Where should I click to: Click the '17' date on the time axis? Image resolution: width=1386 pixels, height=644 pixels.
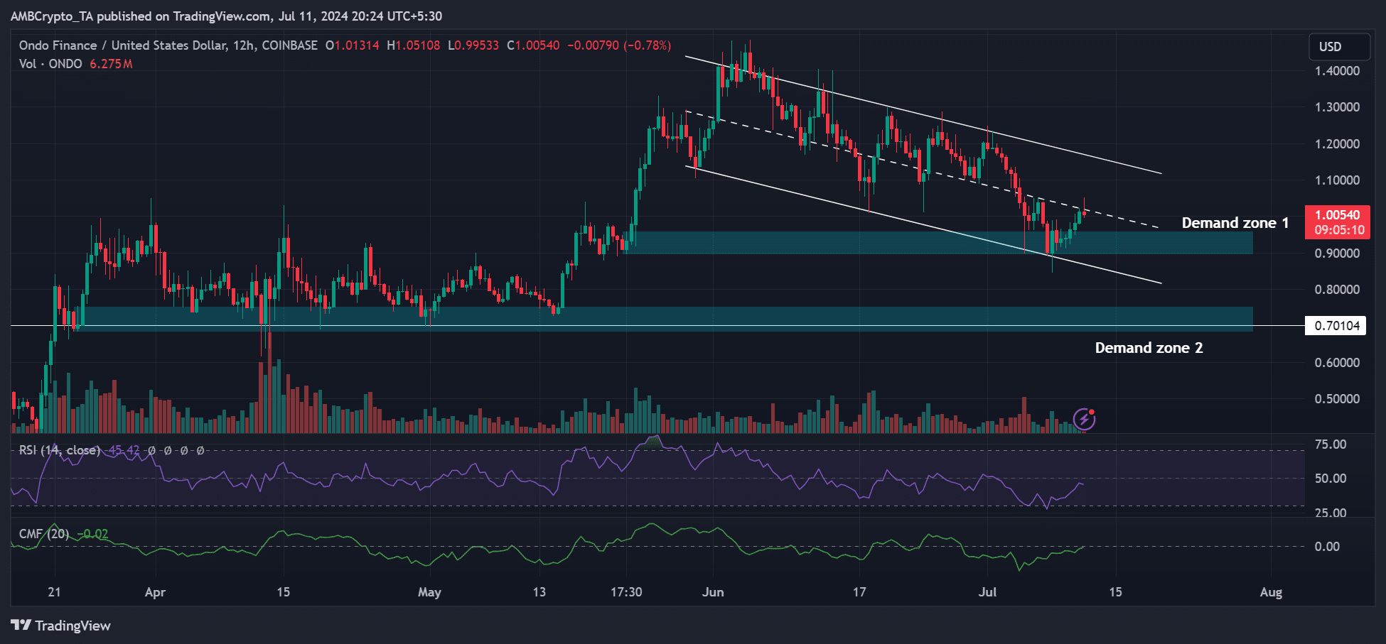pos(860,592)
